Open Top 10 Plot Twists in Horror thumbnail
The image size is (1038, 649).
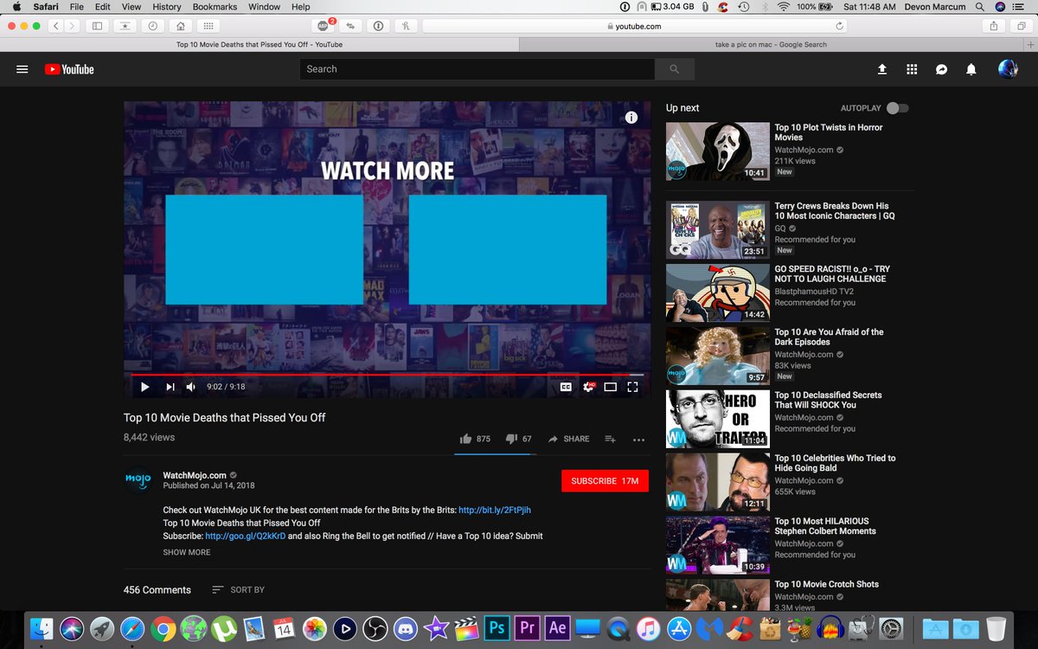718,151
